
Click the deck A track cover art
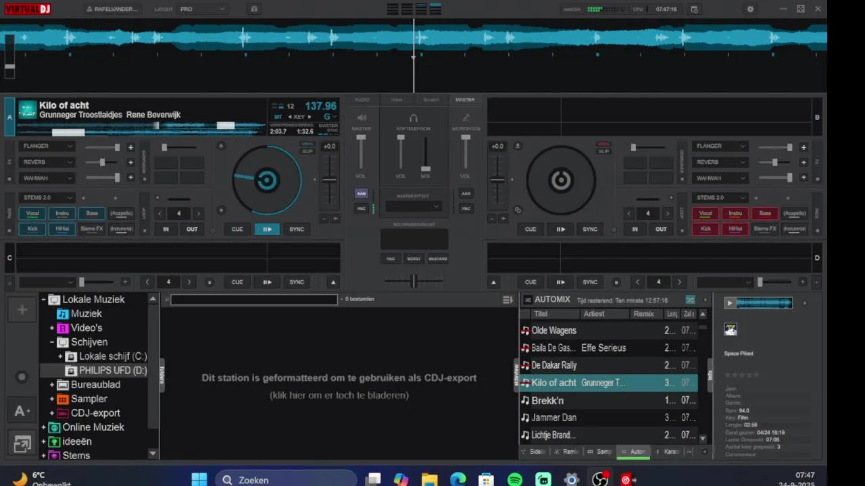tap(28, 109)
